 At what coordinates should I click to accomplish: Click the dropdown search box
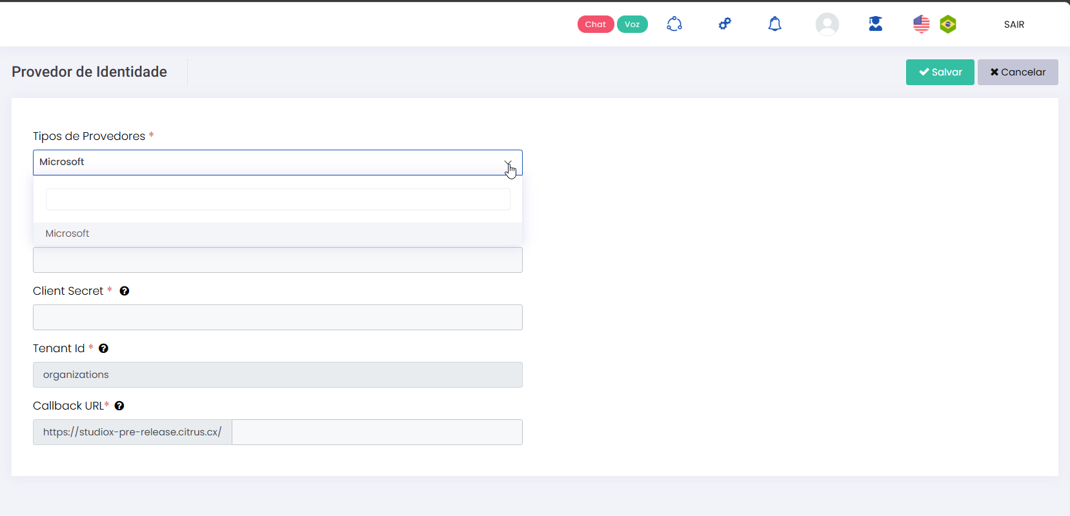[x=278, y=199]
